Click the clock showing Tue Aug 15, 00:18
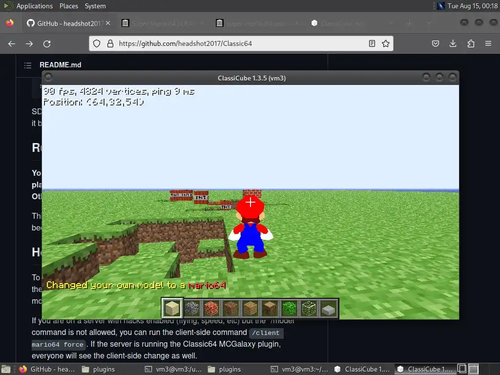 [x=473, y=6]
